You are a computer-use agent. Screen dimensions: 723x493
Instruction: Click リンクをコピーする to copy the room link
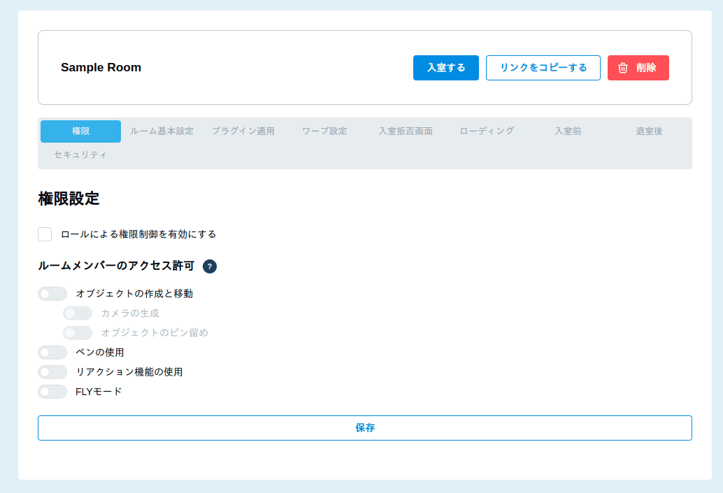[543, 67]
